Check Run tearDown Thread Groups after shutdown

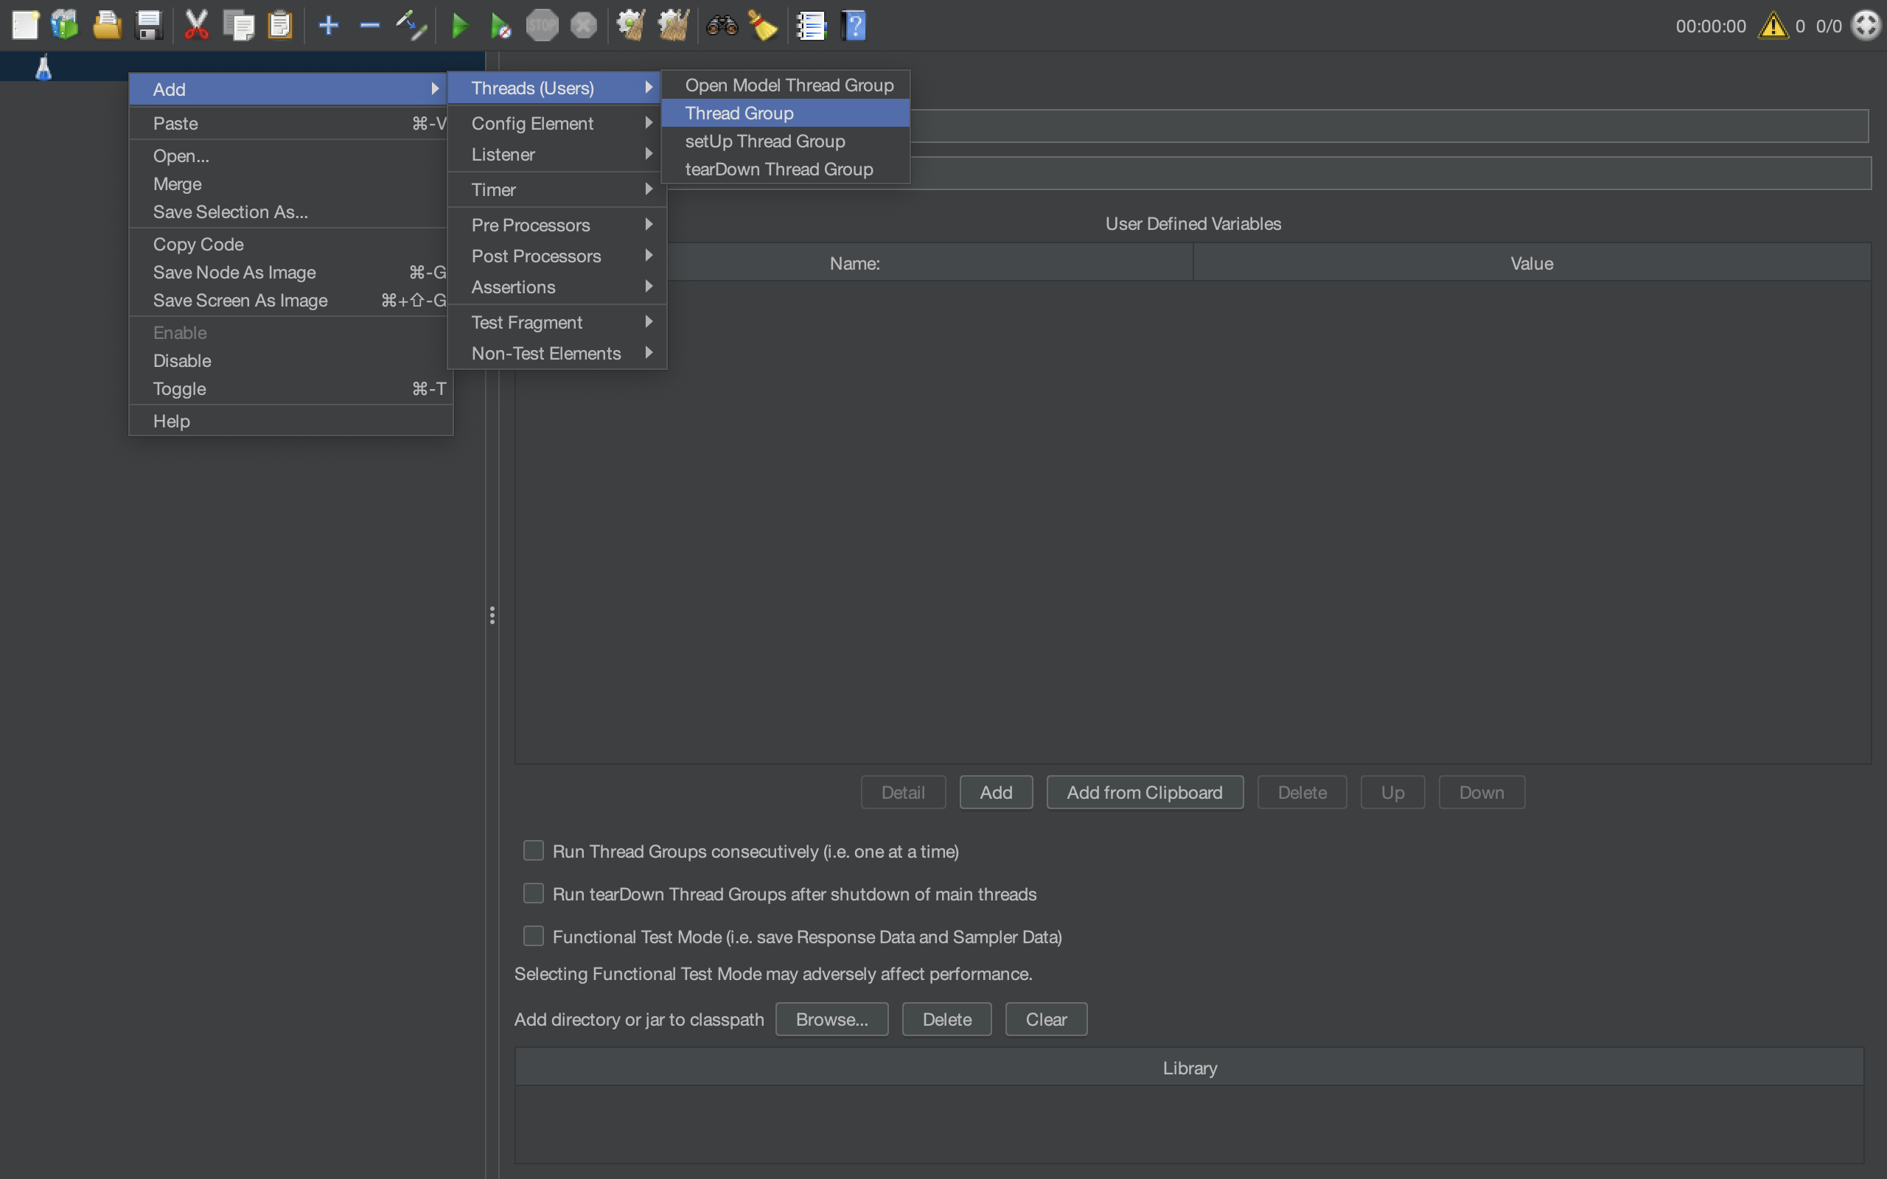534,894
